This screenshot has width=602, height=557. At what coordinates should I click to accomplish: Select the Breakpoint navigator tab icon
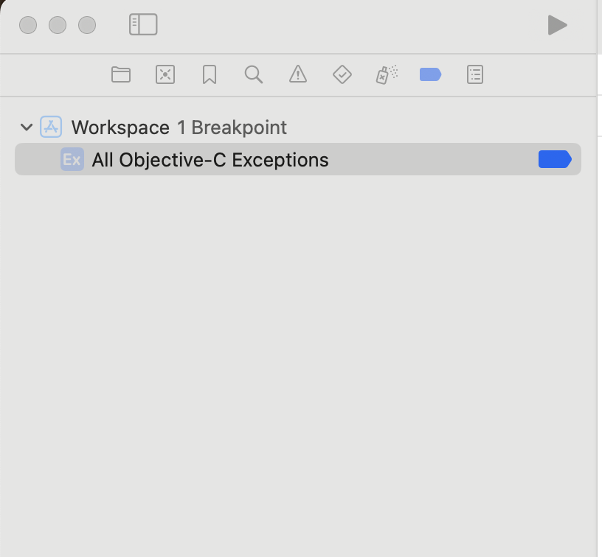coord(430,74)
